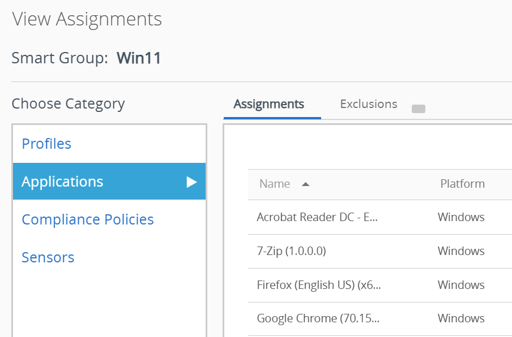Select the Profiles category
This screenshot has width=512, height=337.
[x=46, y=144]
